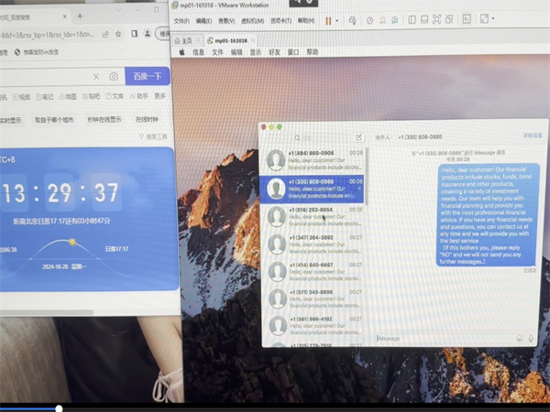Expand the 搜索工具 filter option
The width and height of the screenshot is (550, 412).
click(156, 136)
